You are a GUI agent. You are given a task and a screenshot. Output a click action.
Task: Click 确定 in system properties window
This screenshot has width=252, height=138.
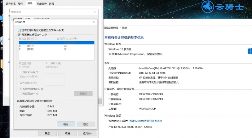pos(48,133)
